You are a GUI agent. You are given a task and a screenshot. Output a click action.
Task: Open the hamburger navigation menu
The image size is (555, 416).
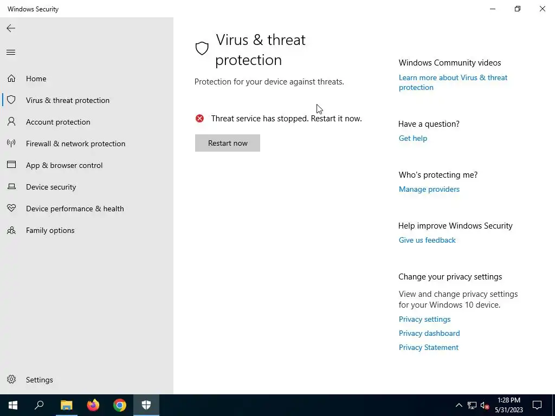click(x=11, y=53)
